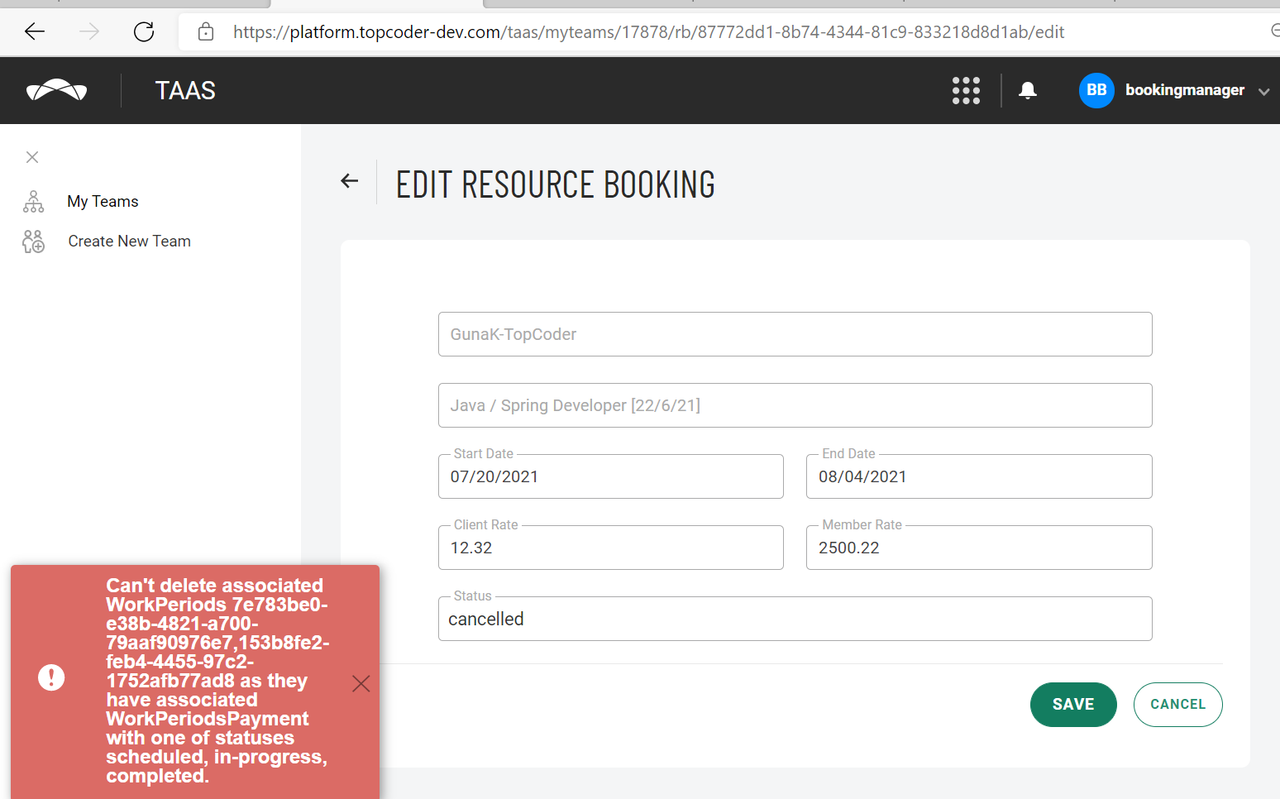Select the Create New Team icon
This screenshot has width=1280, height=799.
point(33,241)
